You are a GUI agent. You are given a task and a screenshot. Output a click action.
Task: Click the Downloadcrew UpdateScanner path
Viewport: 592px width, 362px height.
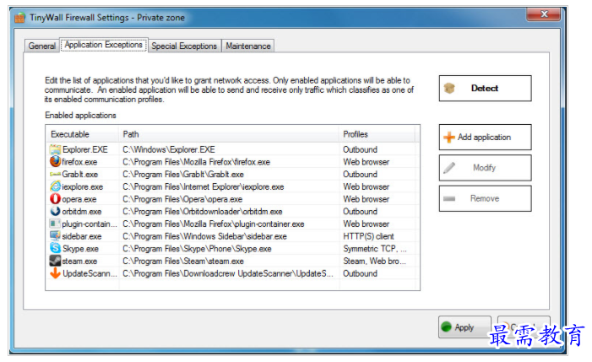228,273
